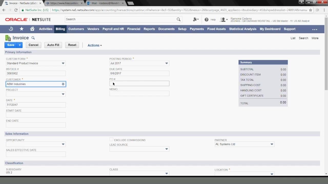Open the Fixed Assets menu

tap(217, 29)
